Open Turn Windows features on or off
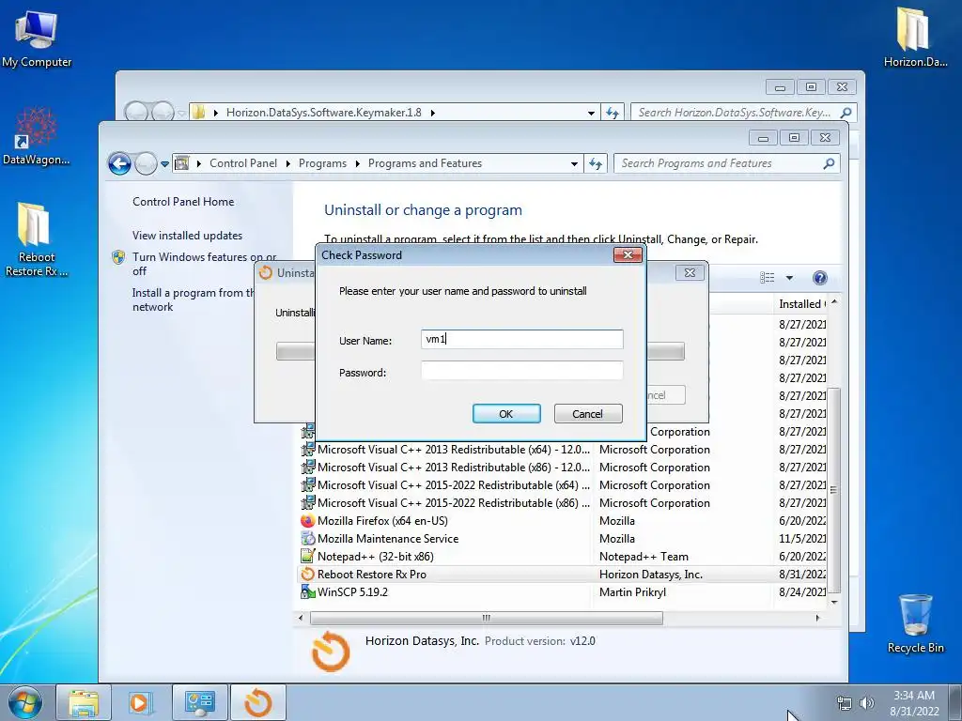962x721 pixels. (204, 264)
